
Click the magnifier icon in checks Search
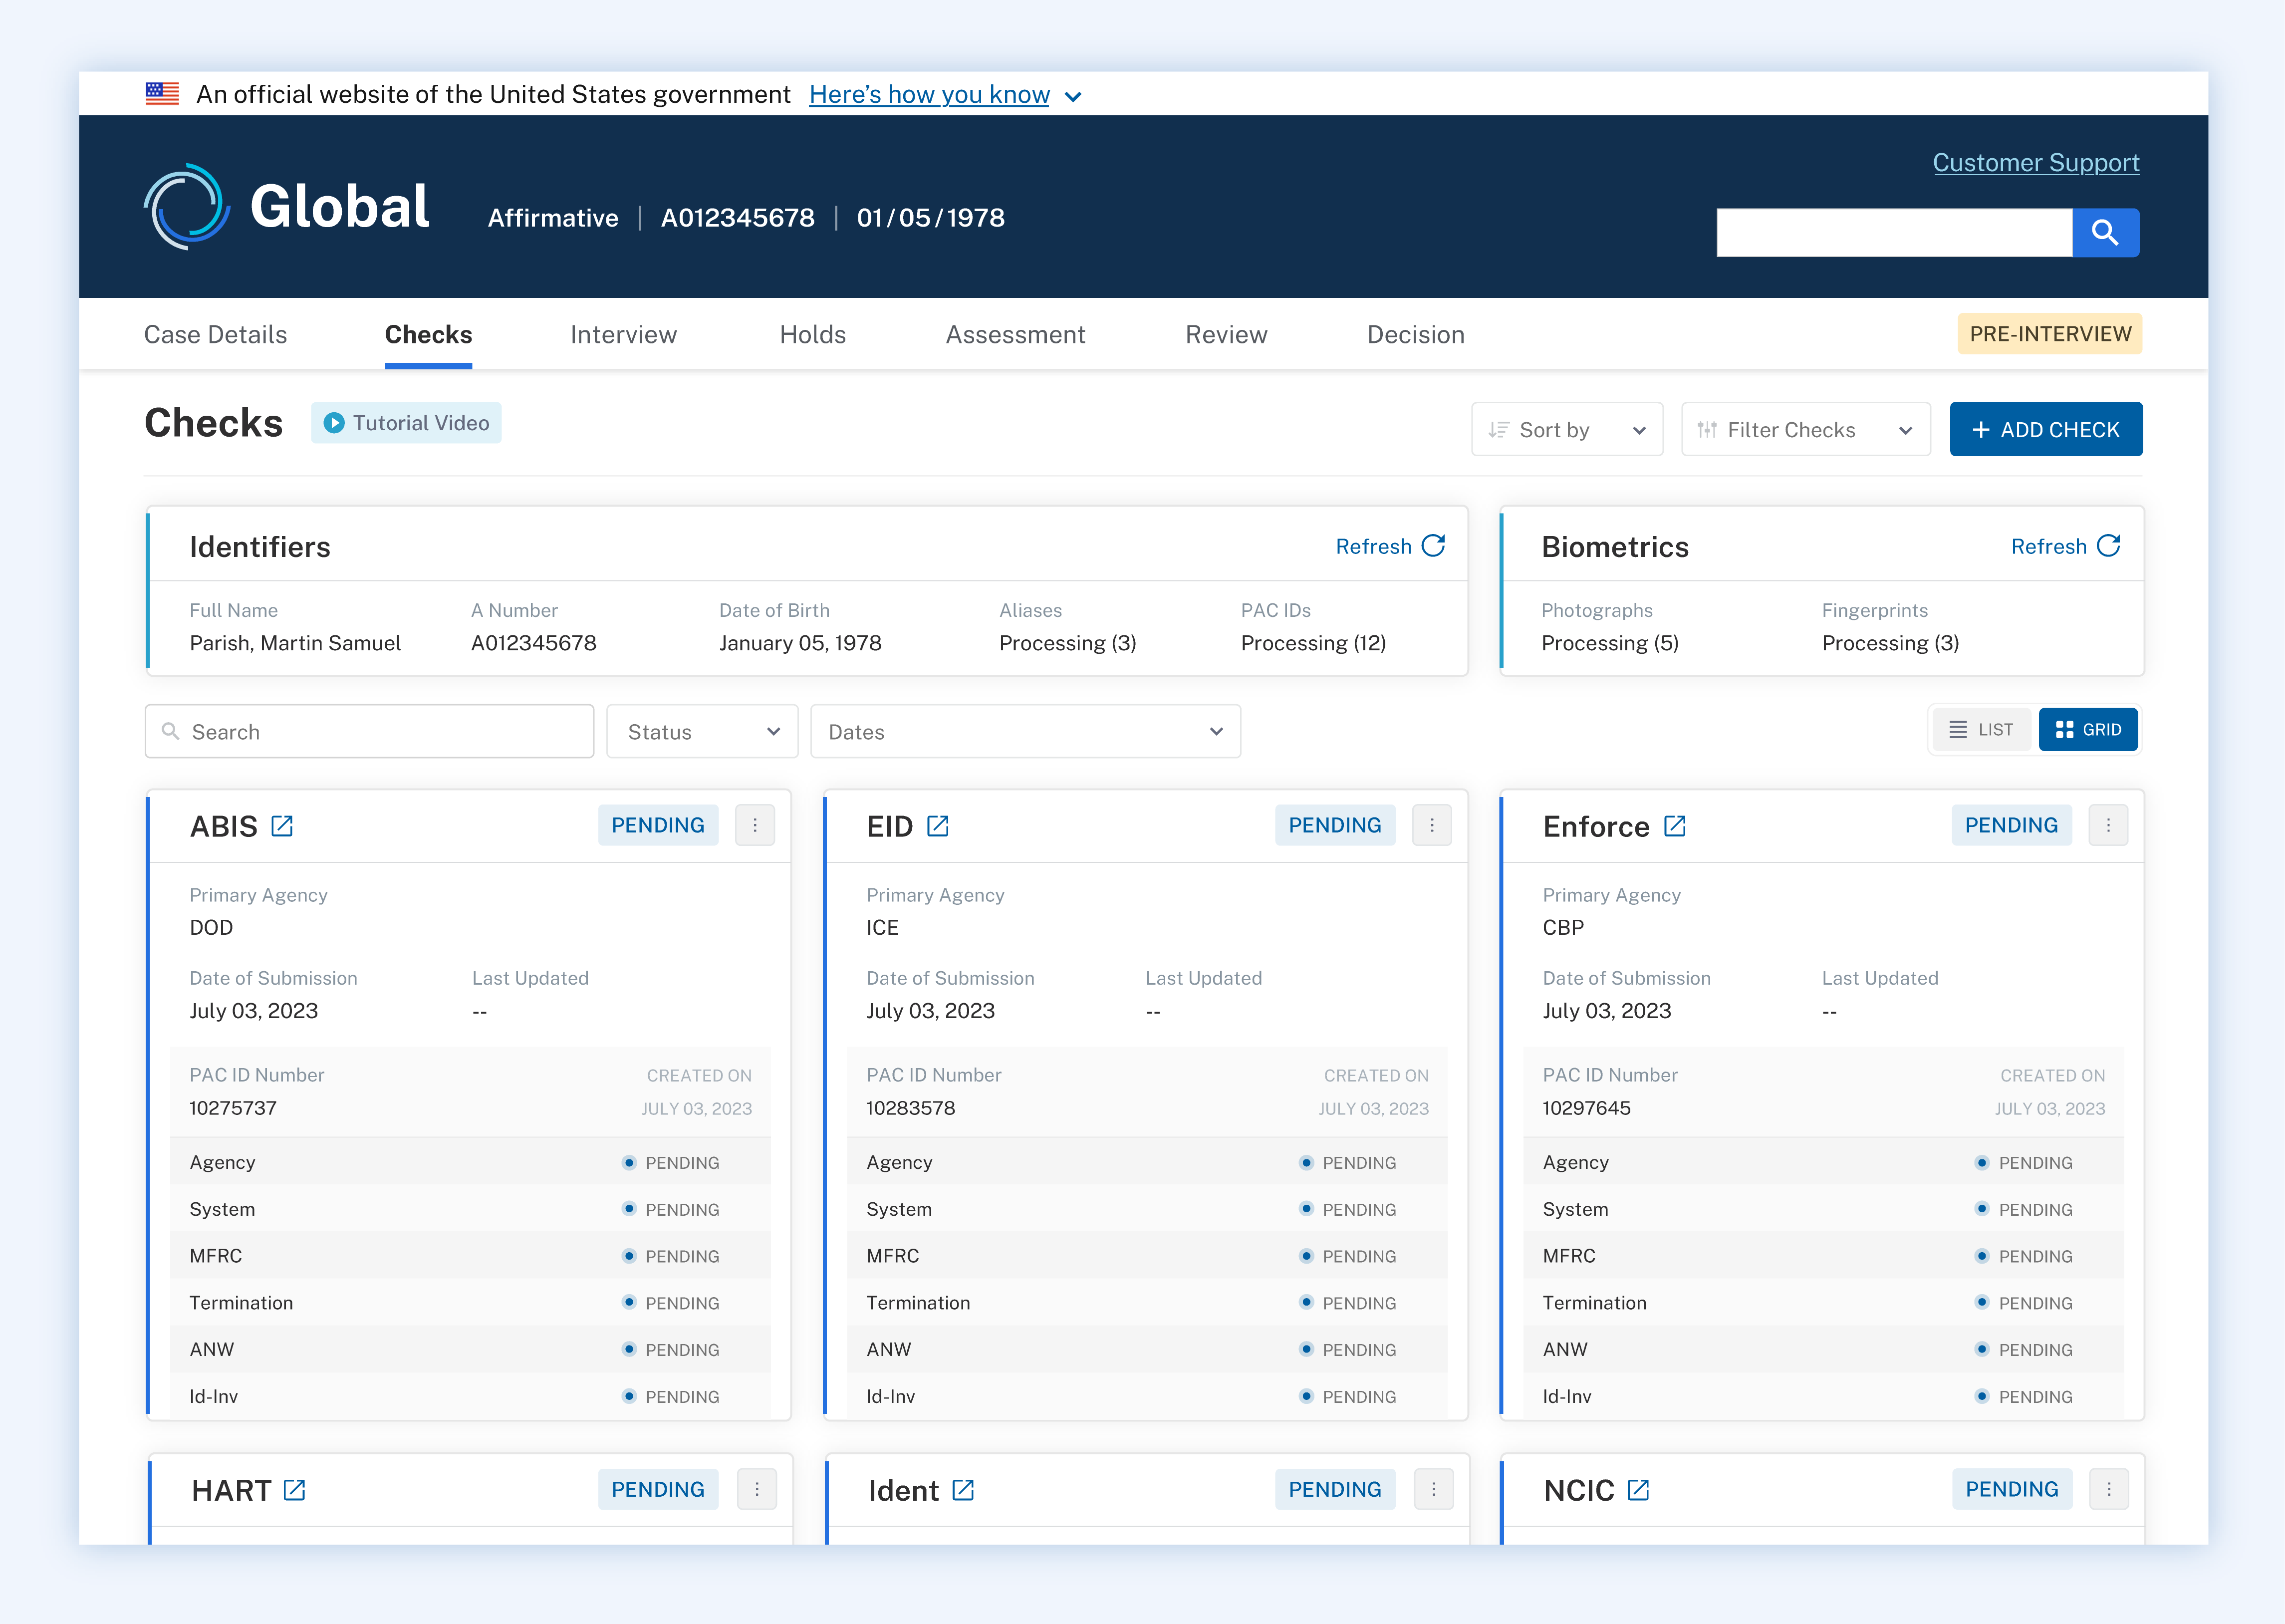point(171,732)
